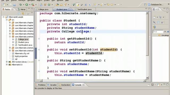
Task: Toggle folding of getStudentId method
Action: click(39, 39)
